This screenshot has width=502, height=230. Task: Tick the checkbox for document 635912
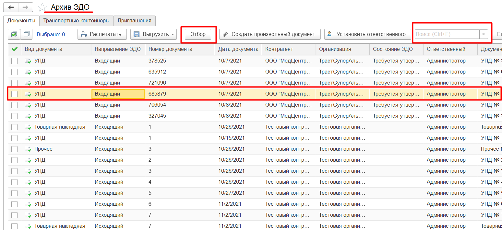pyautogui.click(x=14, y=72)
